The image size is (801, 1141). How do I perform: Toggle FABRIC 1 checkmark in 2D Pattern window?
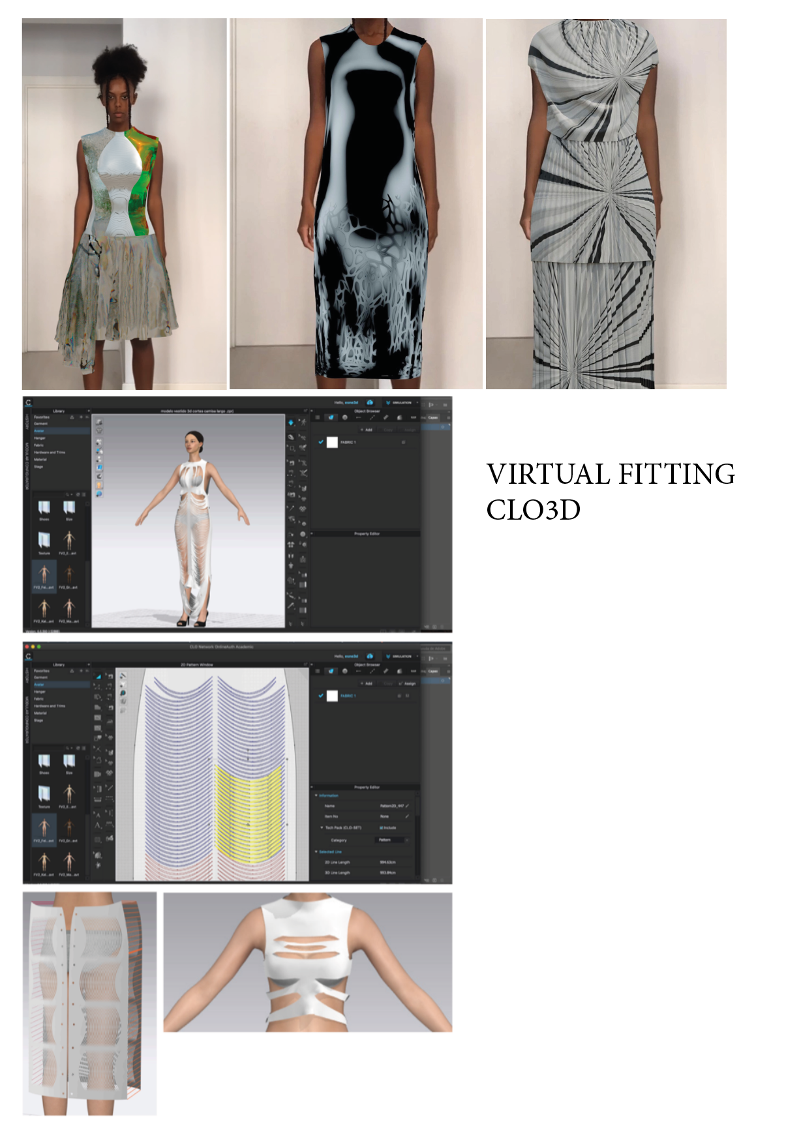click(x=320, y=696)
